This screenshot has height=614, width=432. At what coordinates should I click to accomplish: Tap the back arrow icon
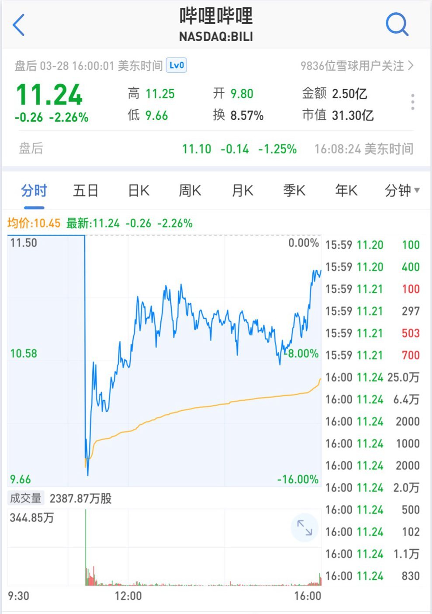[x=19, y=25]
